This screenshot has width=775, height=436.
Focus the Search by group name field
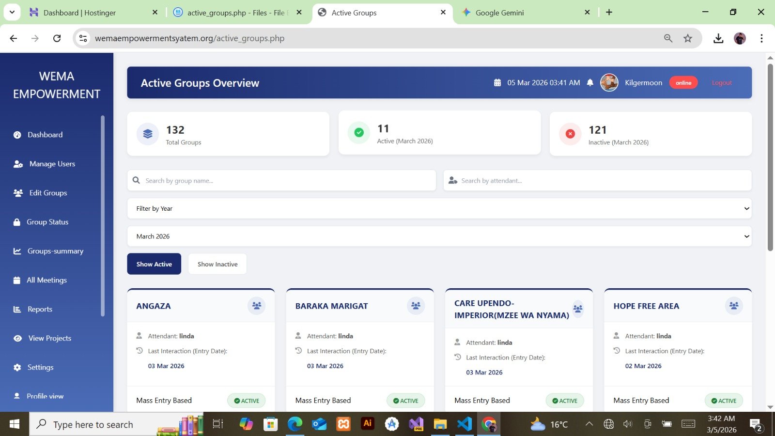286,181
